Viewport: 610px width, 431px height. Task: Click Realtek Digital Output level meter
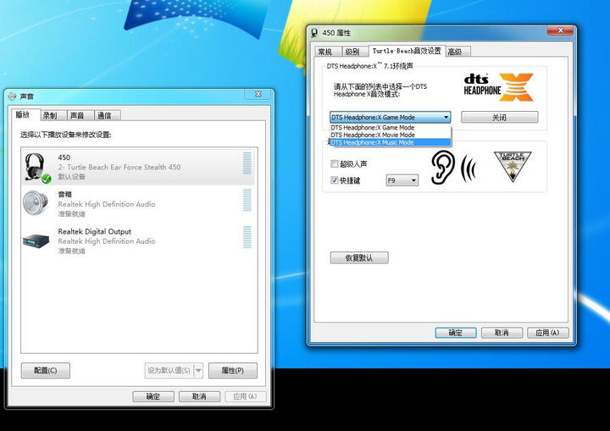pyautogui.click(x=247, y=237)
